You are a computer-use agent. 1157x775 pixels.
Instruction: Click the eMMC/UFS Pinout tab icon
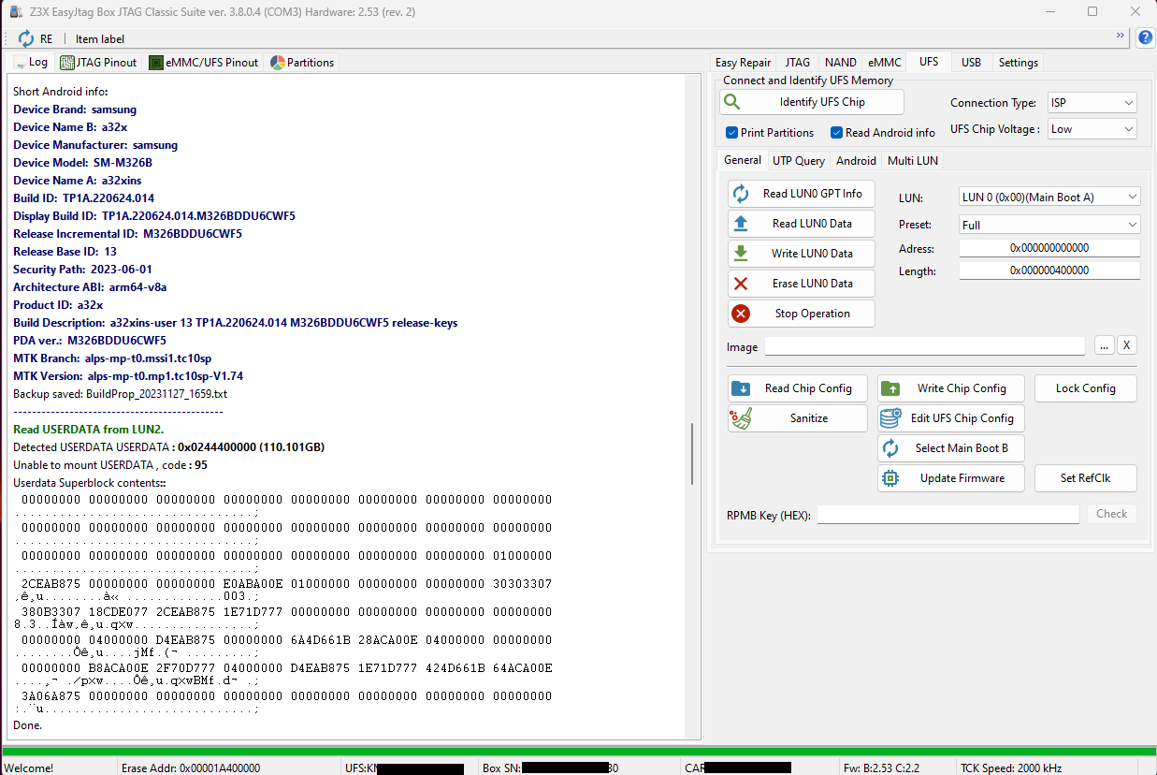(x=156, y=63)
